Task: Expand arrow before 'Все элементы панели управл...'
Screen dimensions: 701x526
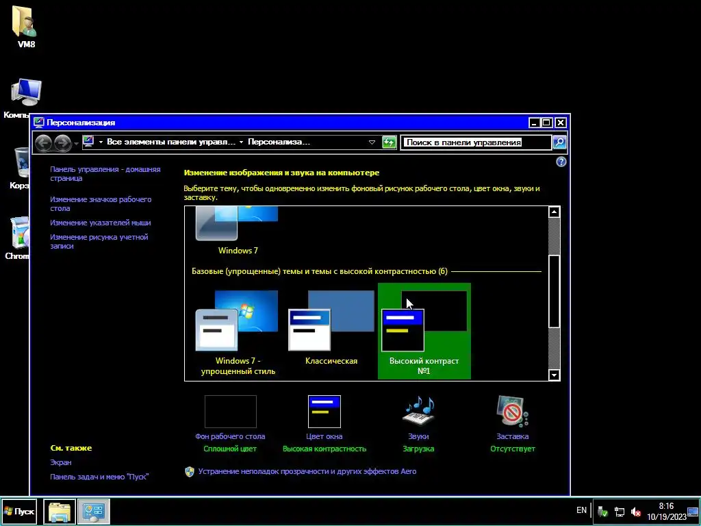Action: pos(101,142)
